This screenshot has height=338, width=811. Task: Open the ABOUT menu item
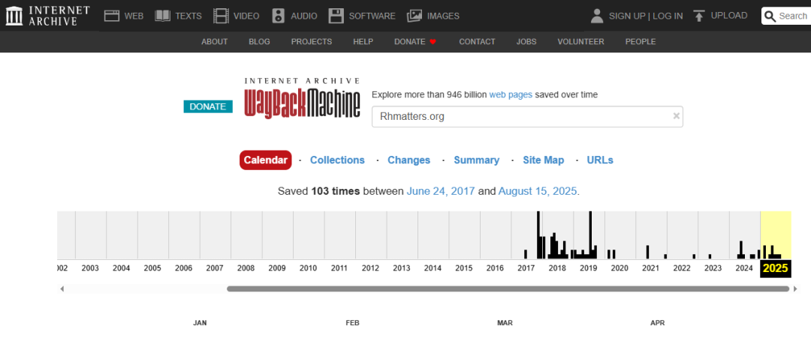[215, 42]
